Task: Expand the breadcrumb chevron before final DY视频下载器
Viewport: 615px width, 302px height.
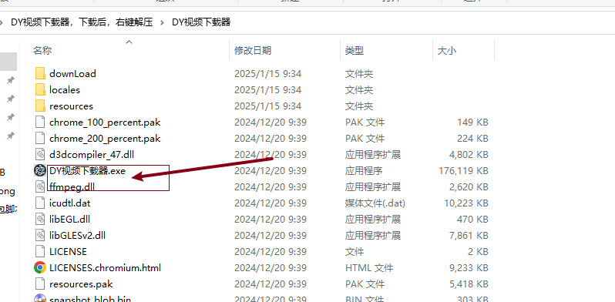Action: [x=162, y=22]
